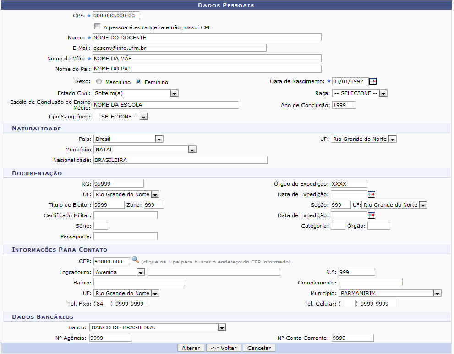Expand the Estado Civil dropdown
Screen dimensions: 454x354
click(x=174, y=93)
